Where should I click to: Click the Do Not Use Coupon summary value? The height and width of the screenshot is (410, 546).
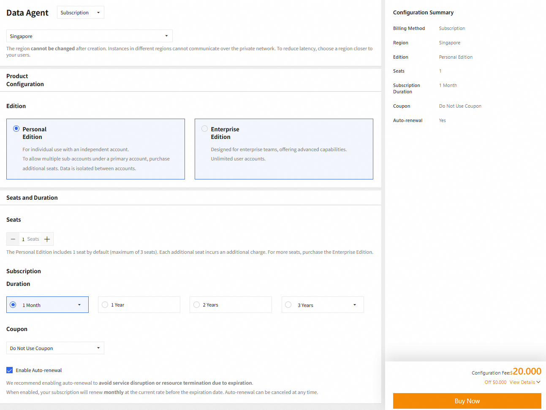point(460,106)
